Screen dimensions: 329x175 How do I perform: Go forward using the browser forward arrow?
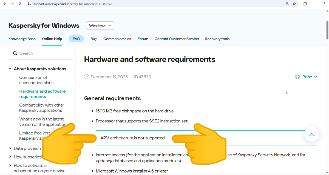tap(12, 4)
